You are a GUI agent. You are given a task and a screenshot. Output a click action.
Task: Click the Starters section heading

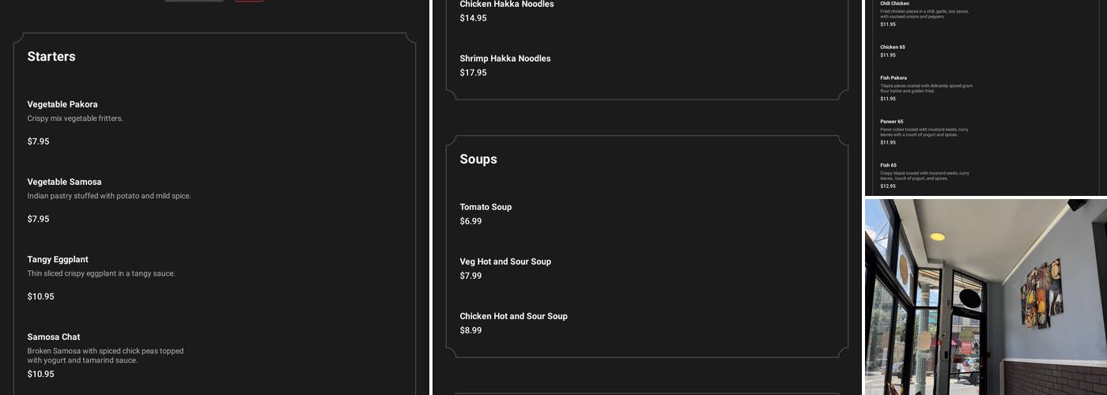pos(51,56)
